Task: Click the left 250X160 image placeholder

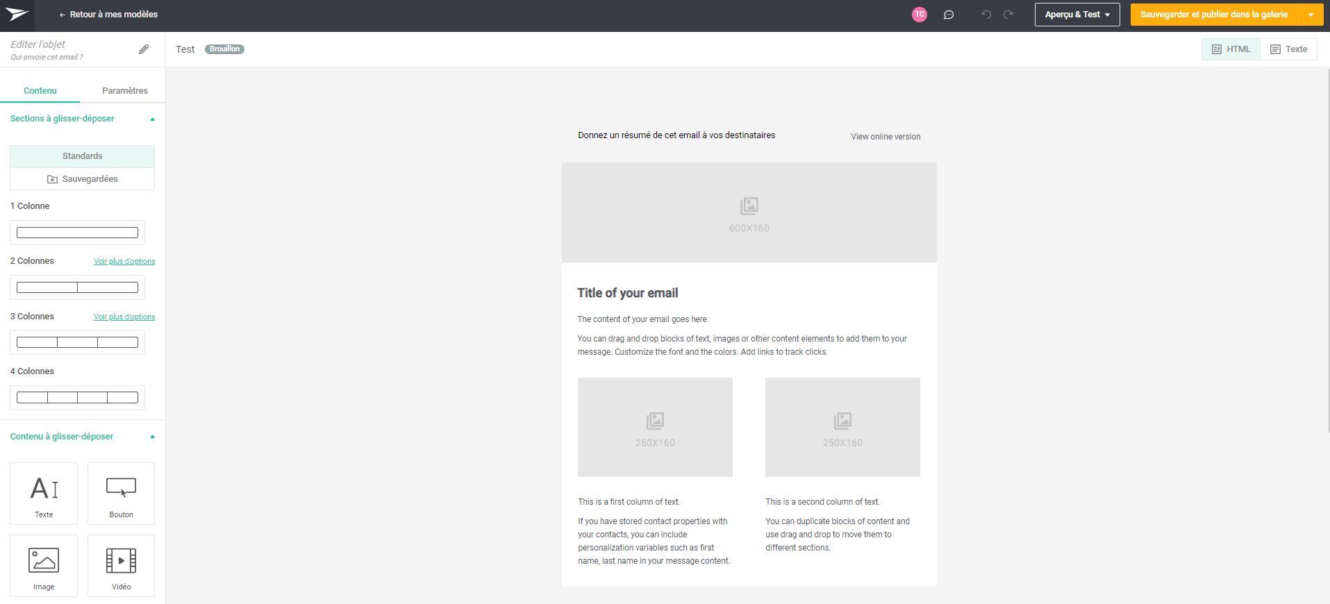Action: pos(655,428)
